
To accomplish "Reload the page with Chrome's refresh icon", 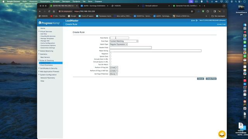I will (49, 11).
